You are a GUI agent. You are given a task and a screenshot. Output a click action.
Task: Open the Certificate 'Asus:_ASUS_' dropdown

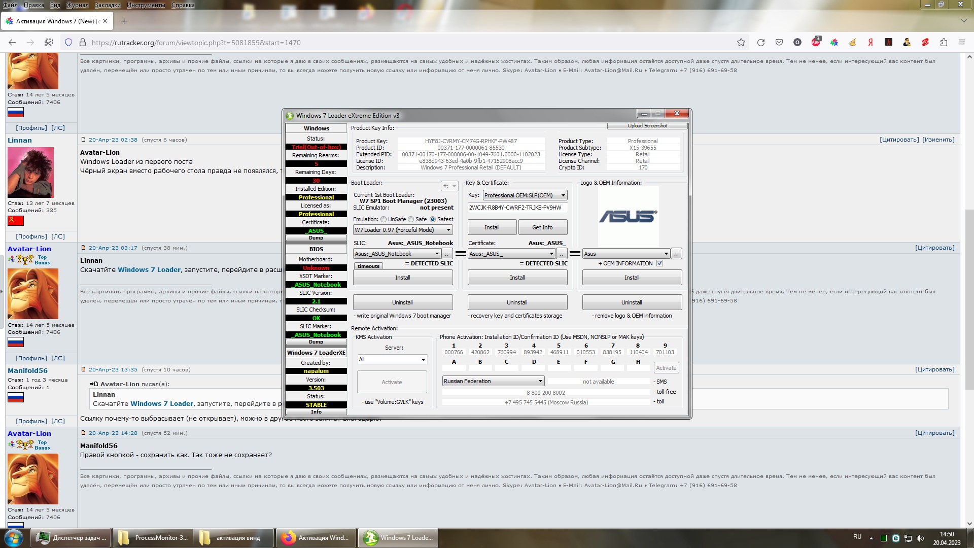coord(511,254)
